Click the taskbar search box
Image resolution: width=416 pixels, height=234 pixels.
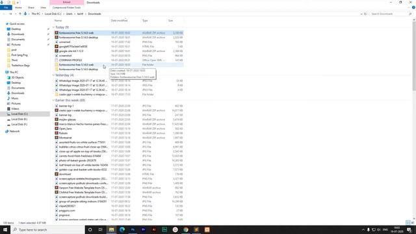(x=47, y=229)
